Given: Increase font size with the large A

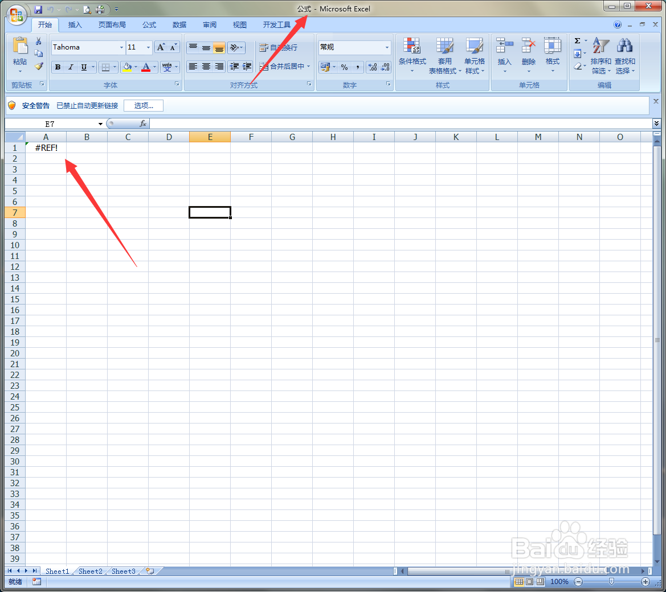Looking at the screenshot, I should click(x=161, y=47).
